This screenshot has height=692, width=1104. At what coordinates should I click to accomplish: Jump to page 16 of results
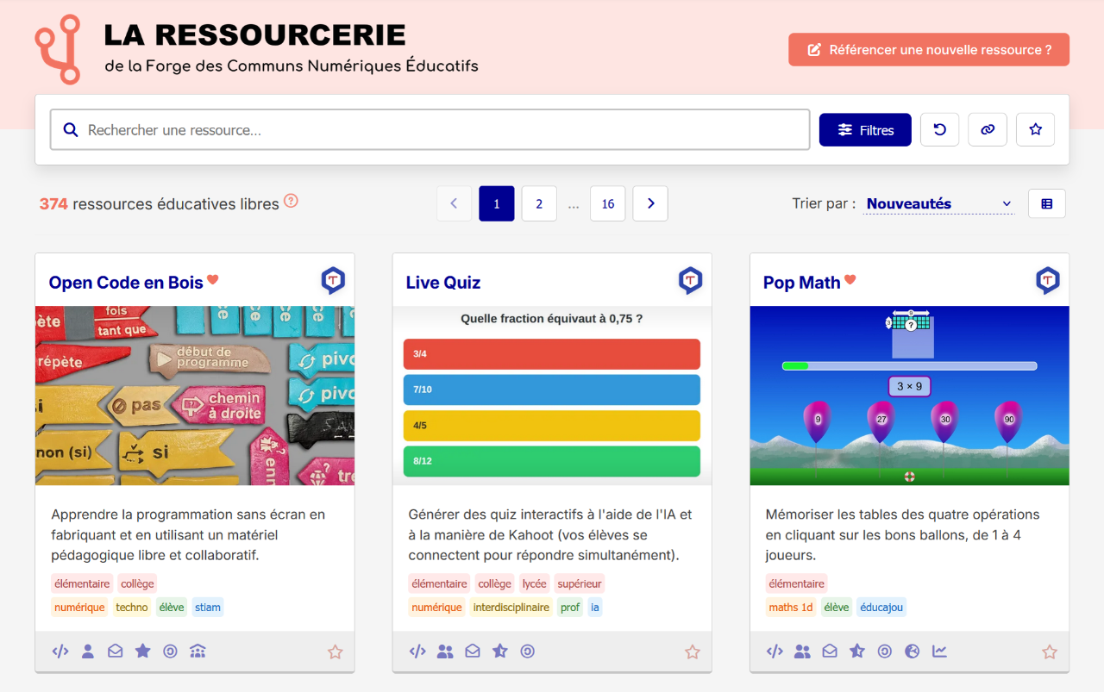pyautogui.click(x=607, y=204)
